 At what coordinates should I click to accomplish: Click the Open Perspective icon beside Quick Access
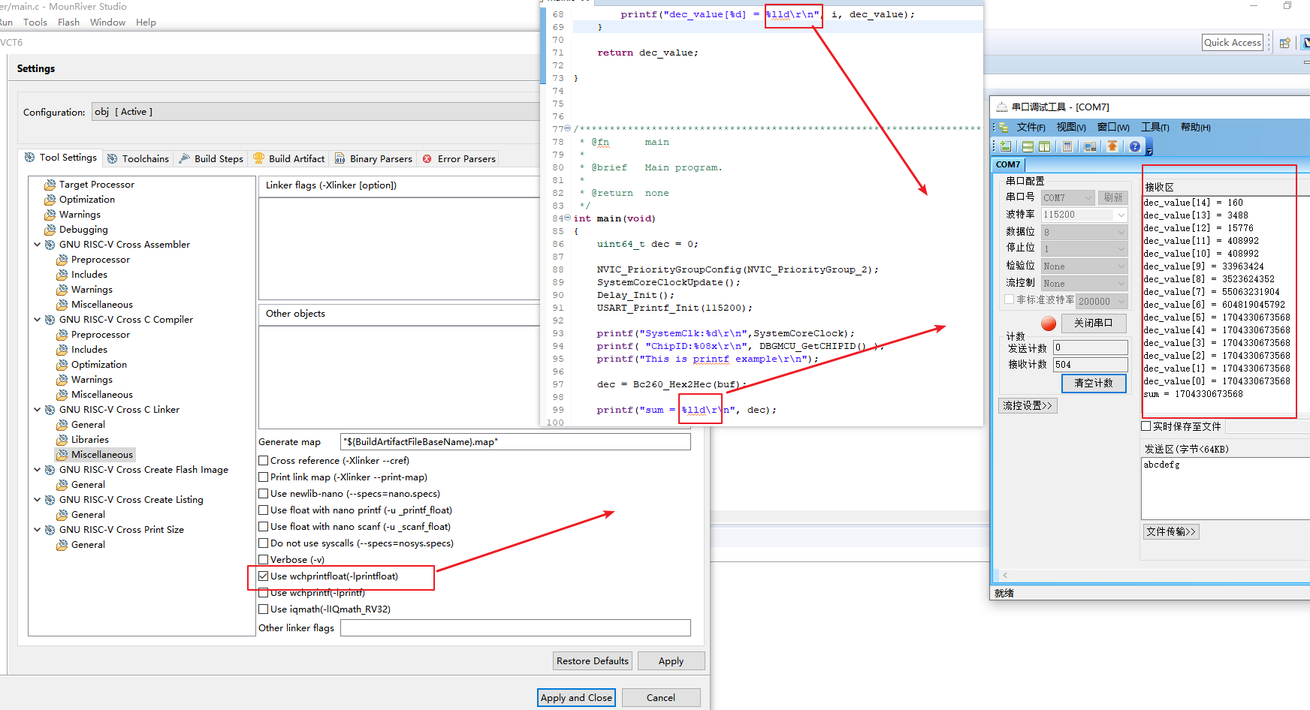[x=1284, y=43]
